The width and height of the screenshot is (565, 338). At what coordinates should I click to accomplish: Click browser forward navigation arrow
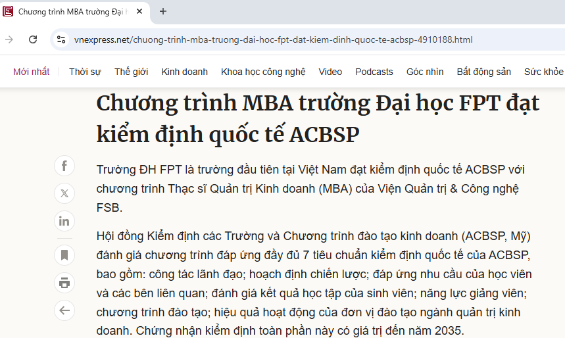click(9, 39)
